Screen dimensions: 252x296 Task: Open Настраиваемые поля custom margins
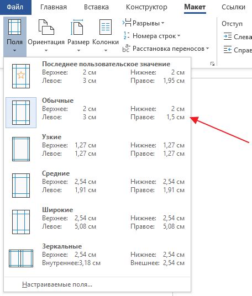(x=57, y=284)
